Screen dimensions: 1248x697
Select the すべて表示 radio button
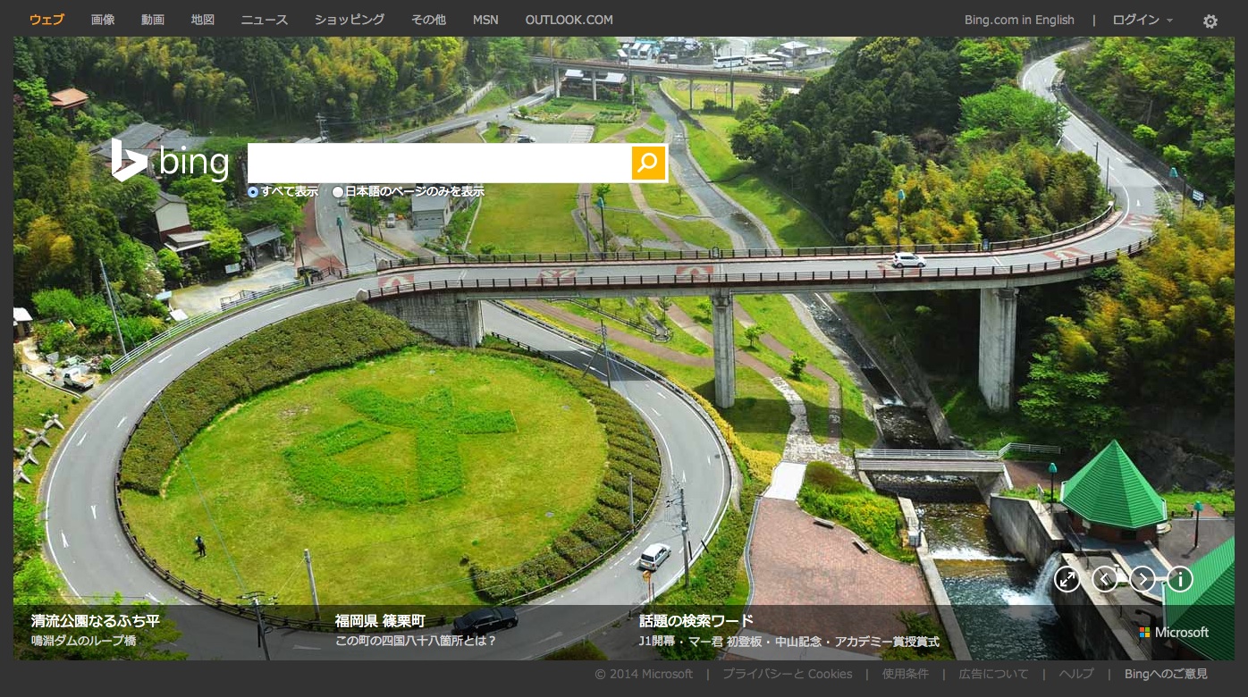point(254,191)
